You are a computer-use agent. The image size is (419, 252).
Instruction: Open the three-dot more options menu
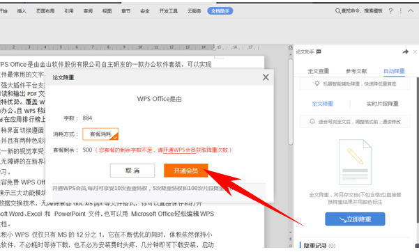tap(401, 11)
